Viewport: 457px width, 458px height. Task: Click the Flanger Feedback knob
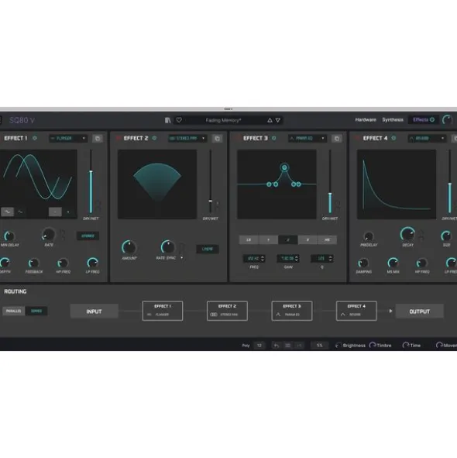click(33, 263)
